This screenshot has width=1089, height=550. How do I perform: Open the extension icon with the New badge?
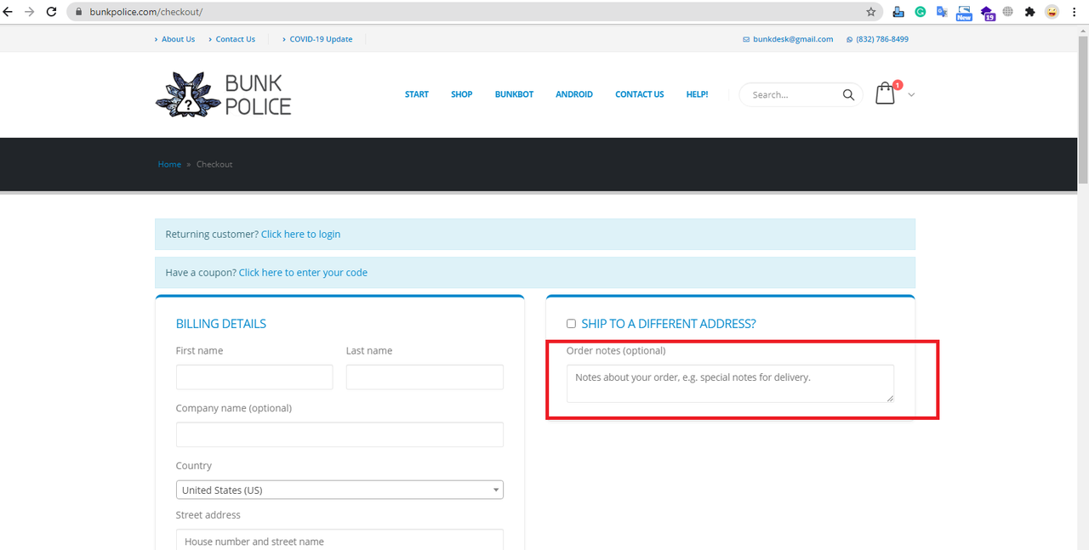point(964,12)
